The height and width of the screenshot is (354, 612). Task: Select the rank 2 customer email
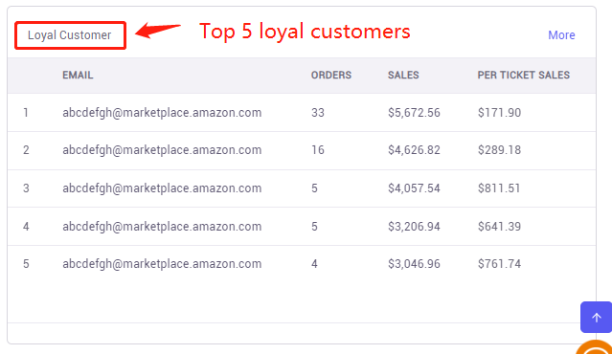162,150
